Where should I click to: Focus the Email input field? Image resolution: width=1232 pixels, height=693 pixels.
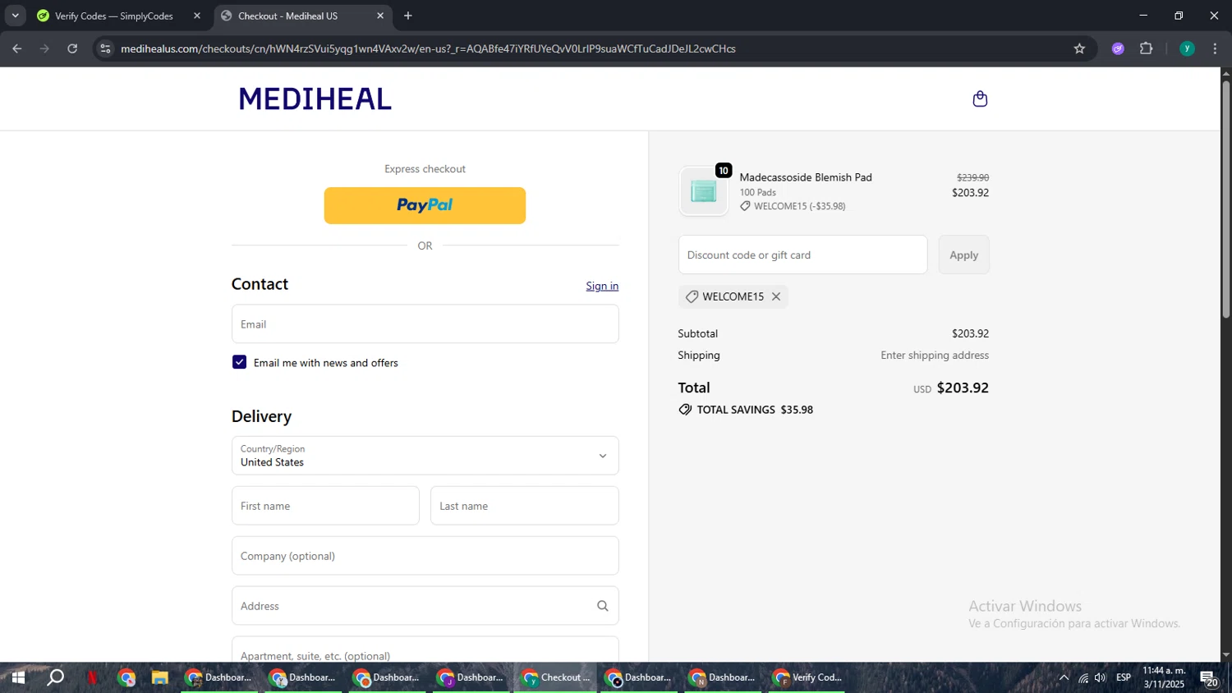click(425, 324)
